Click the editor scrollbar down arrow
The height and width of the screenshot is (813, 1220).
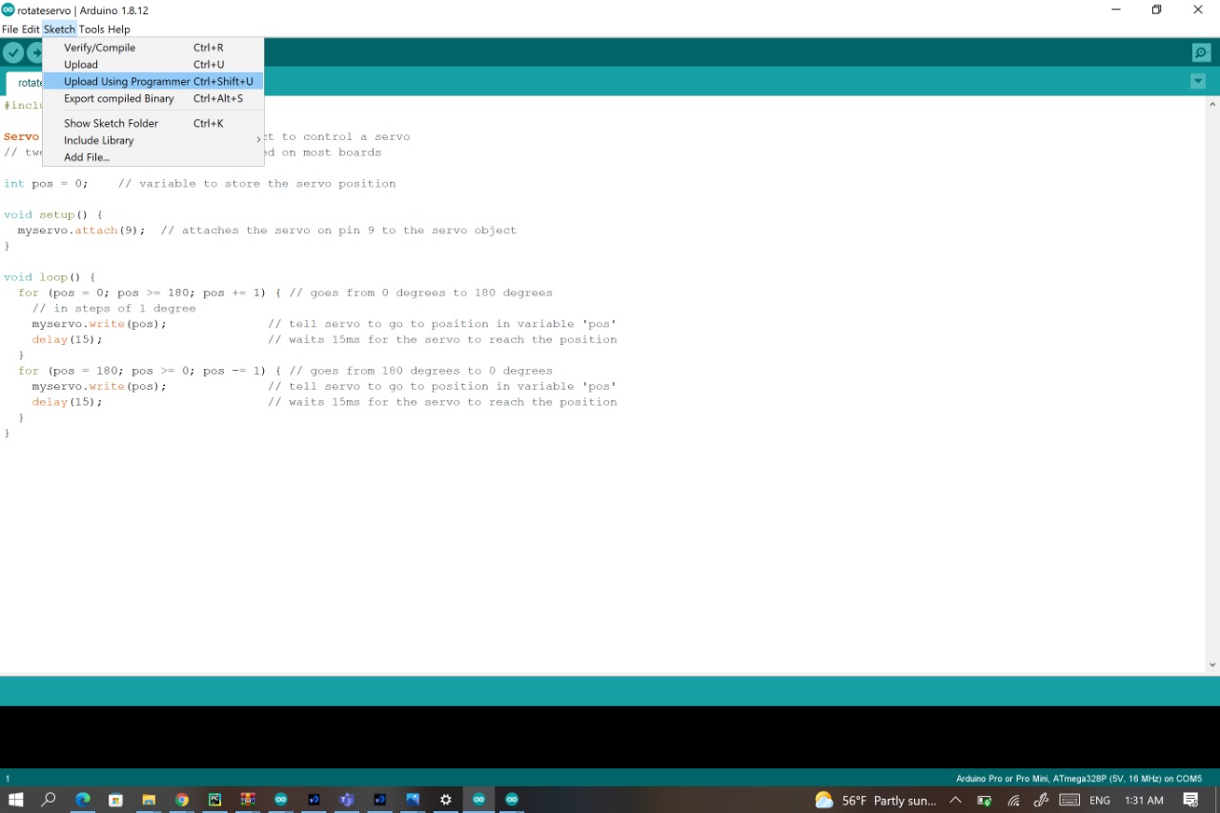(x=1212, y=665)
